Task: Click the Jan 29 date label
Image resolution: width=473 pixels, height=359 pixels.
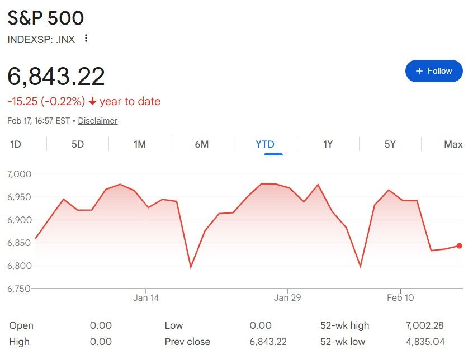Action: tap(287, 298)
